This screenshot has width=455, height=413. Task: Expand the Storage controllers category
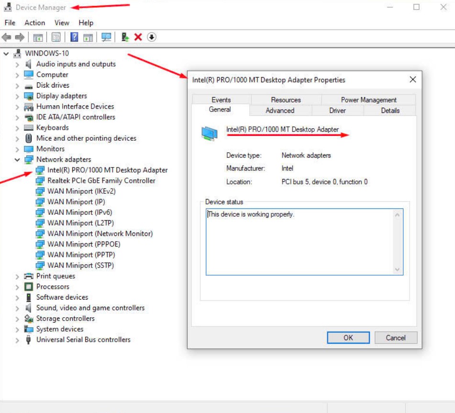point(17,319)
